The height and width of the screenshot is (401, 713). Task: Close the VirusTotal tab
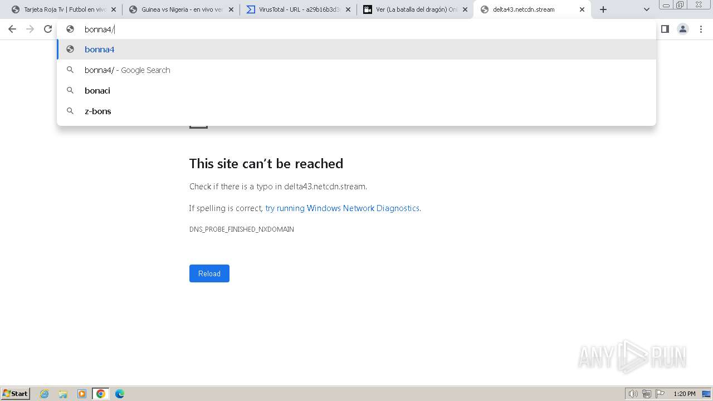pos(348,9)
